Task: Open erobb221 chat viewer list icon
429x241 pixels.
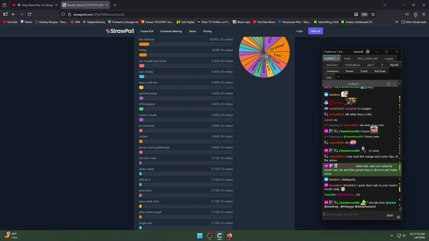Action: 388,84
